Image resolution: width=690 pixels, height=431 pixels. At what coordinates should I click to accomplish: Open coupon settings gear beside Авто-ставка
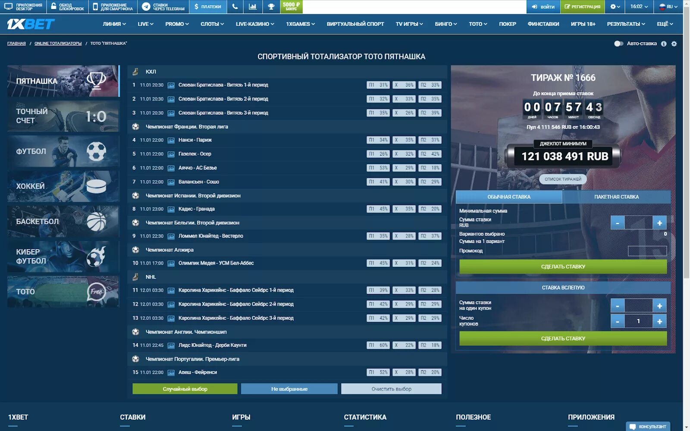(674, 44)
